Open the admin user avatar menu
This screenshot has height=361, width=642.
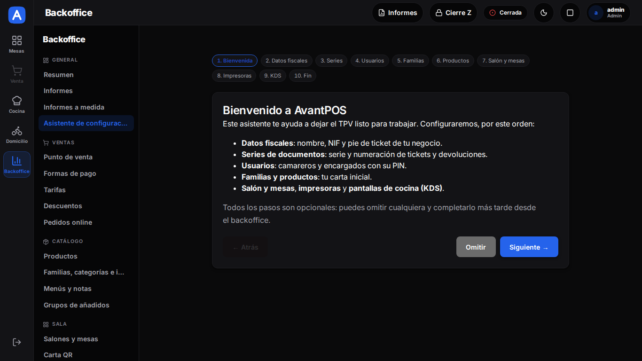tap(608, 13)
